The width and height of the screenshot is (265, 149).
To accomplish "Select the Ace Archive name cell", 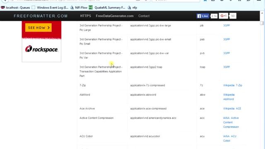I will pos(87,108).
